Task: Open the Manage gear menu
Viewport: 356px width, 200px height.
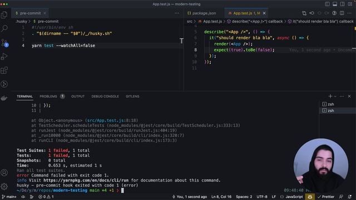Action: pyautogui.click(x=4, y=187)
